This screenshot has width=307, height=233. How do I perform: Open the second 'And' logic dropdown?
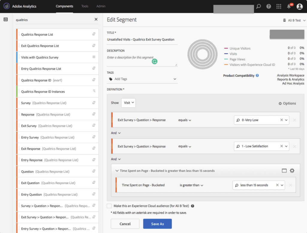click(116, 159)
